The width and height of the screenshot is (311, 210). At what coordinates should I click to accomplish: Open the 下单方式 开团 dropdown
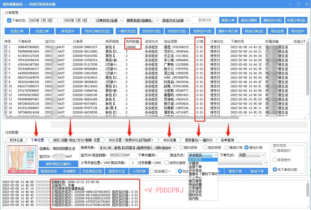252,155
